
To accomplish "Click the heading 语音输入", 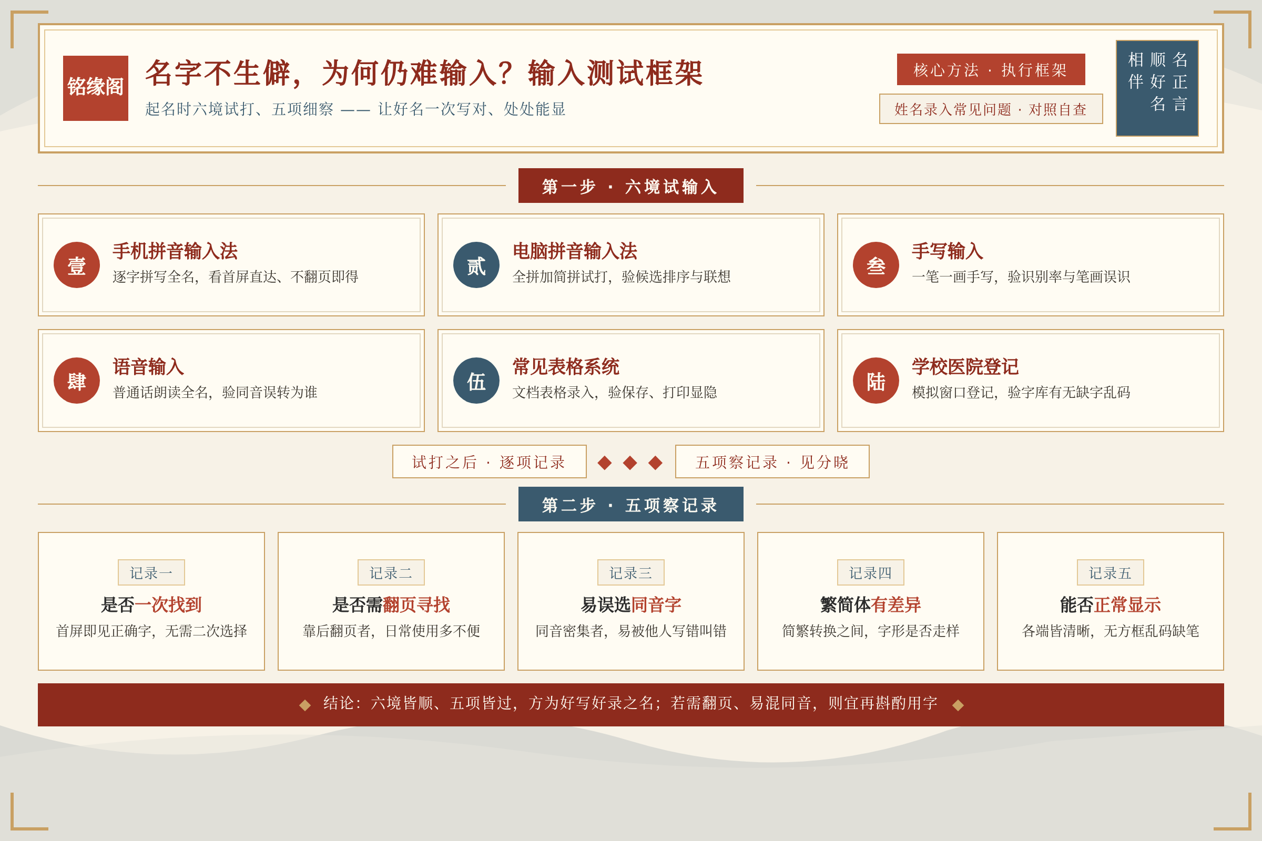I will pyautogui.click(x=148, y=367).
